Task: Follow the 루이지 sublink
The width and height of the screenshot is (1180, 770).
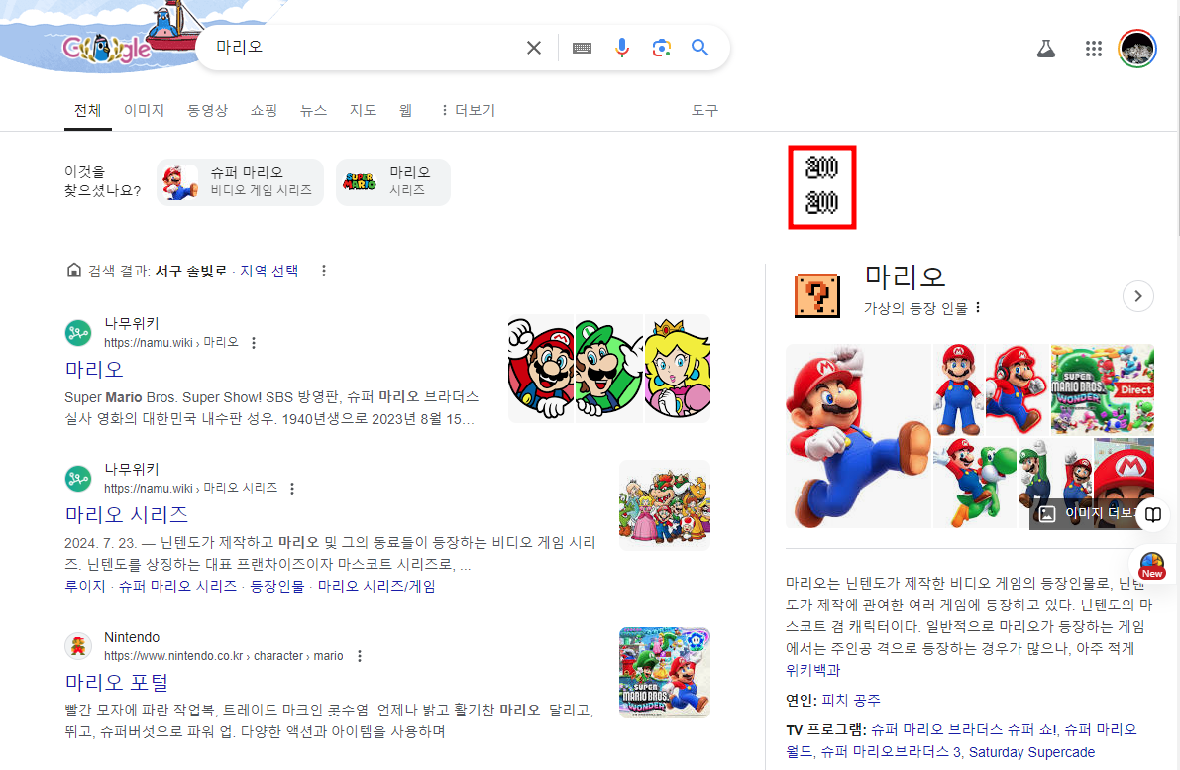Action: coord(85,587)
